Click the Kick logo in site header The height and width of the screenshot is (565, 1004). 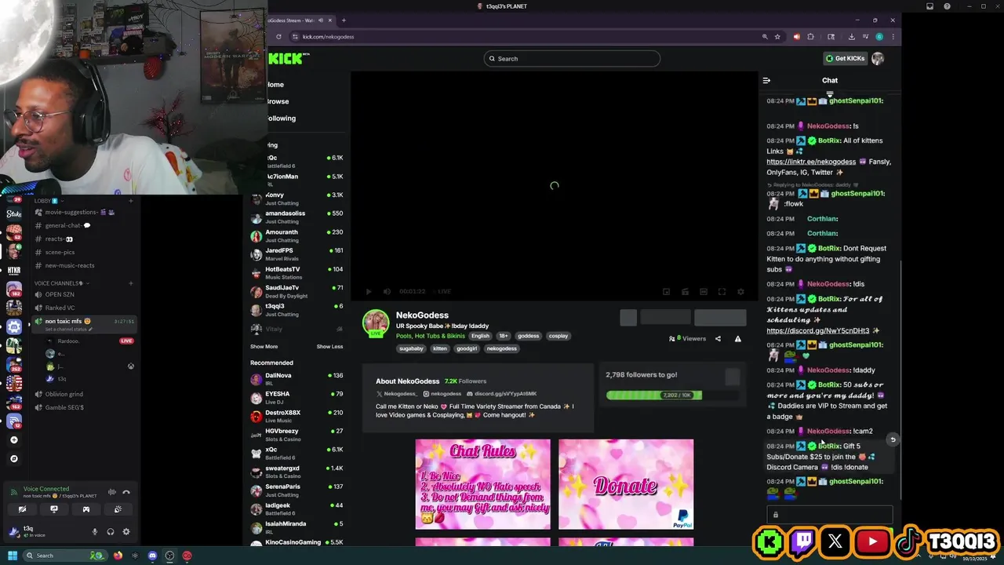coord(287,59)
